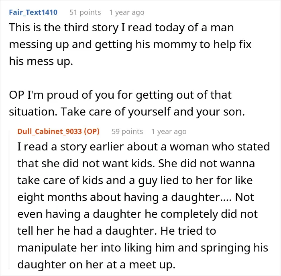
Task: Open the top comment's 1 year ago timestamp
Action: tap(127, 12)
